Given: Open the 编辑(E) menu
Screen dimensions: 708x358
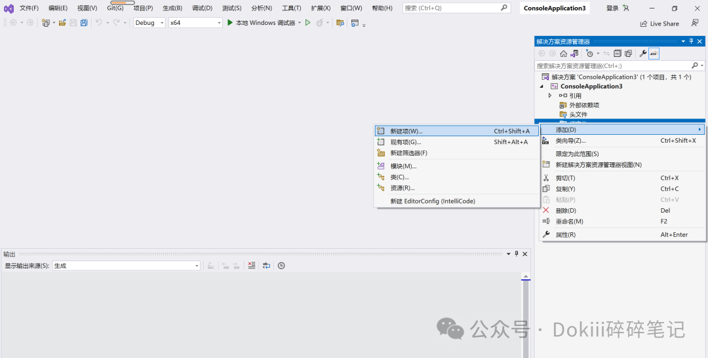Looking at the screenshot, I should 58,8.
